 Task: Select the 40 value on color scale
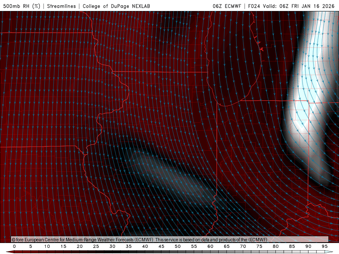tap(145, 246)
